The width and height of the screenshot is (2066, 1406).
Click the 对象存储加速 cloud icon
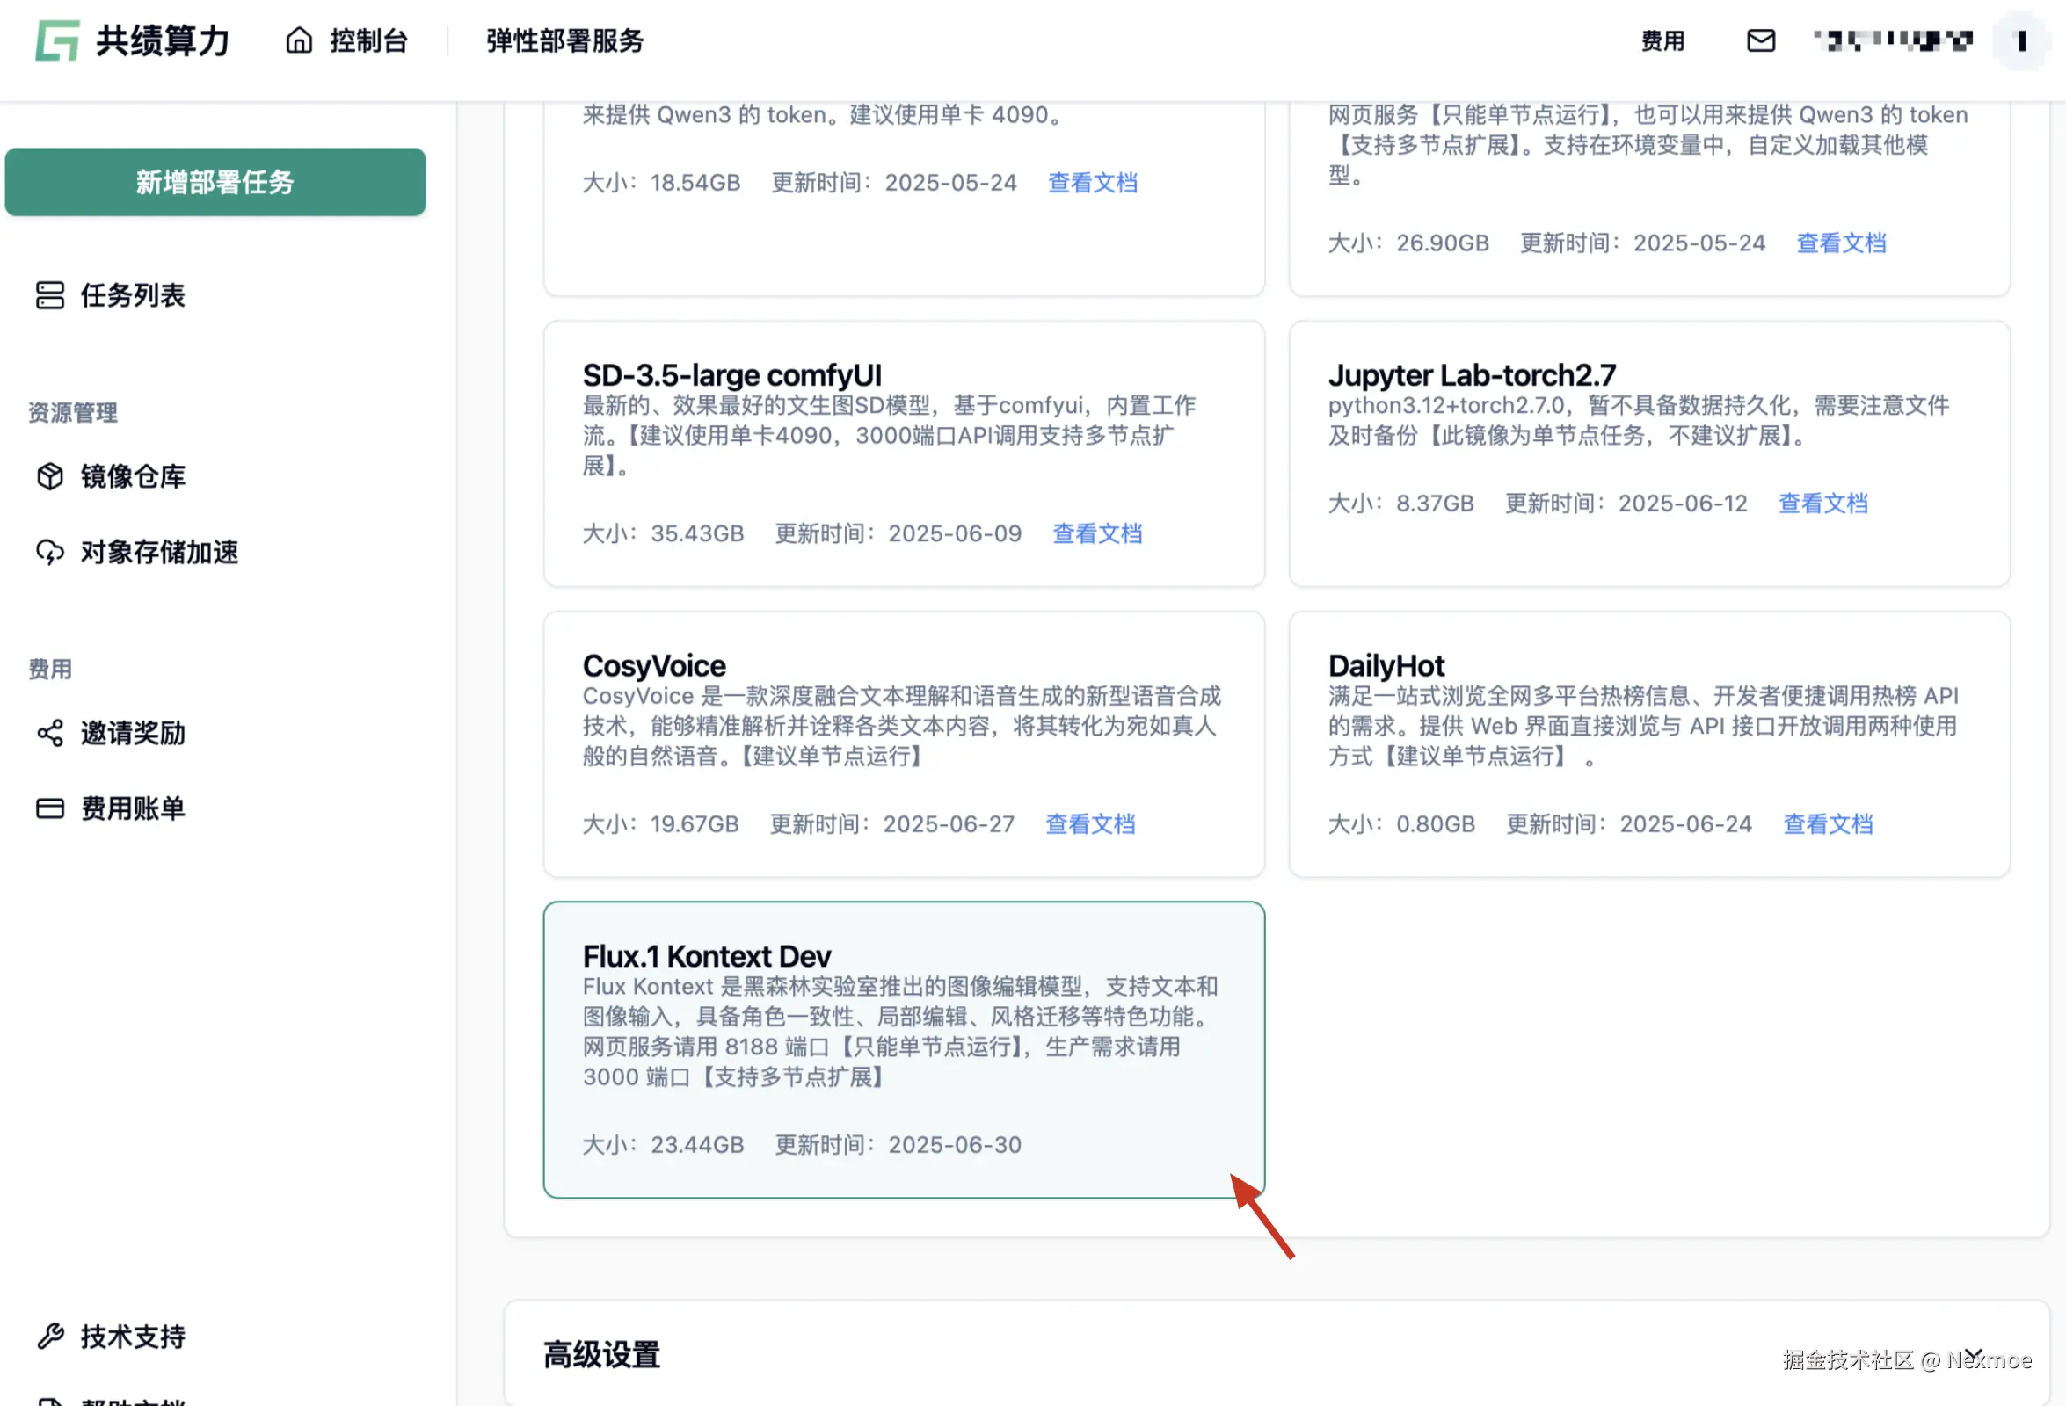click(x=50, y=552)
